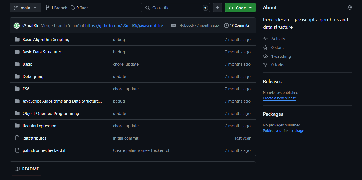Click the sSmalKk avatar image

[17, 25]
